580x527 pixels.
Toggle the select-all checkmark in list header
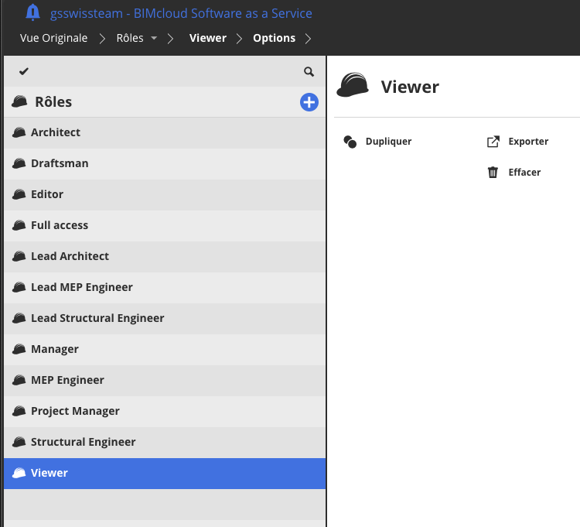coord(24,71)
